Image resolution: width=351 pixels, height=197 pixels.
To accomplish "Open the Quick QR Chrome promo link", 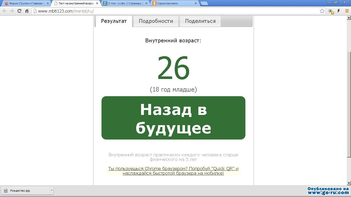I will coord(173,171).
